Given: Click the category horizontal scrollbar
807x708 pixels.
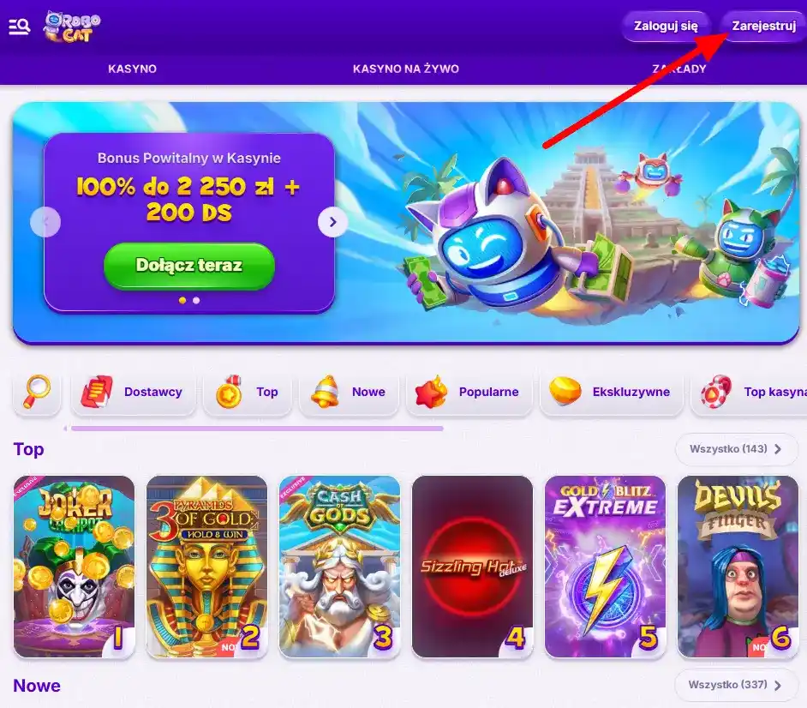Looking at the screenshot, I should (x=257, y=429).
